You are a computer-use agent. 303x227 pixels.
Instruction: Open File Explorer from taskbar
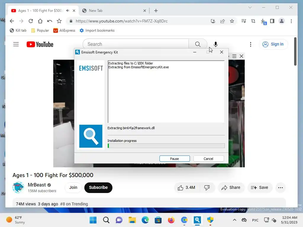132,220
